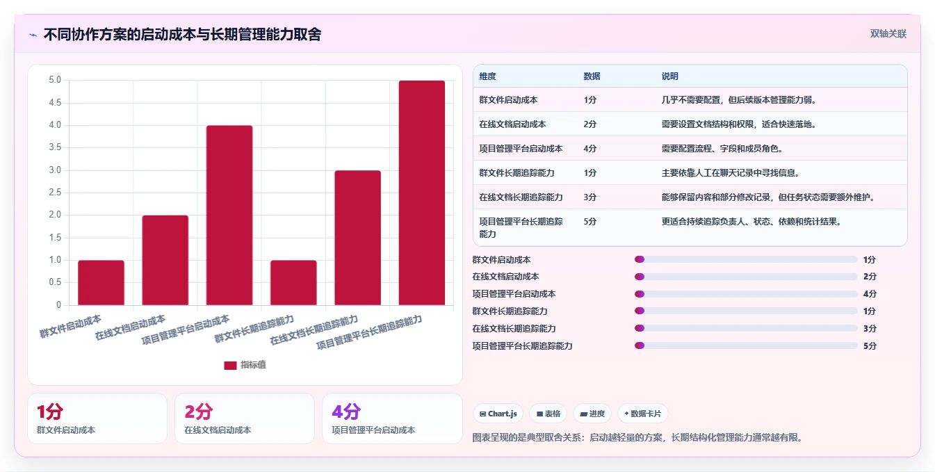Click description 需要配置流程、字段和成员角色。

(722, 149)
